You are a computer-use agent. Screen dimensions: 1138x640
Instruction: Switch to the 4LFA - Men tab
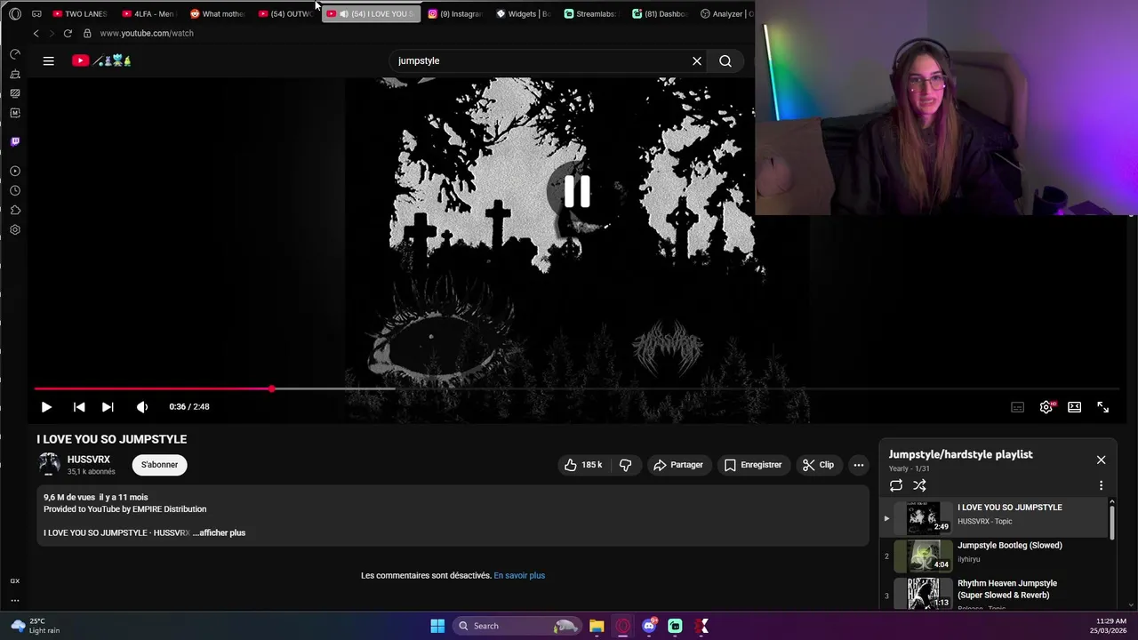click(148, 13)
